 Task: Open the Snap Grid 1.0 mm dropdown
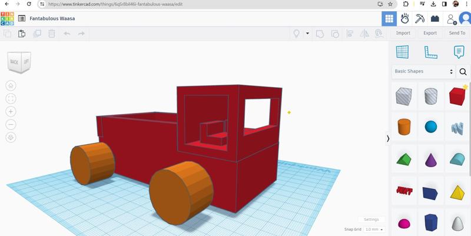point(374,230)
